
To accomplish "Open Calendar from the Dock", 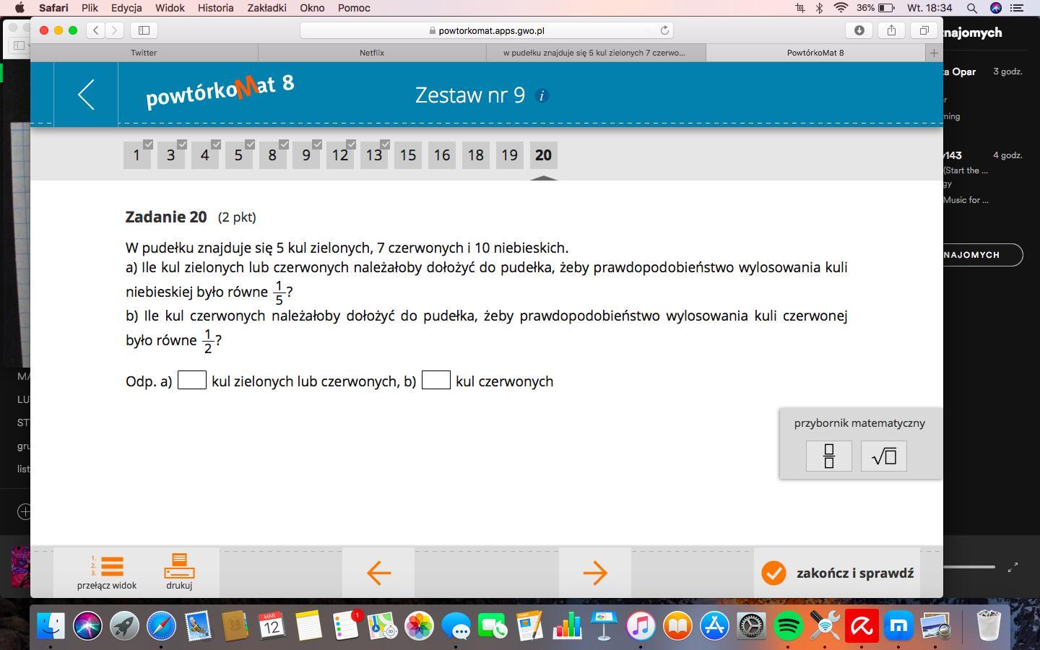I will (272, 625).
